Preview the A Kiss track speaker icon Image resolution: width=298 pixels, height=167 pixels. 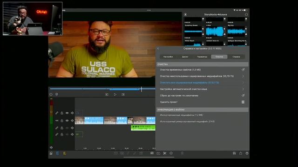[224, 29]
